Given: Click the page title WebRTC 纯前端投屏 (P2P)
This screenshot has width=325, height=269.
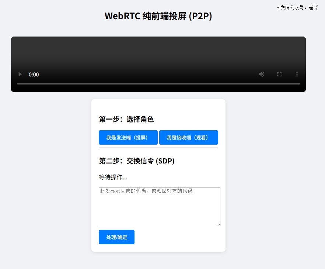Looking at the screenshot, I should point(158,16).
